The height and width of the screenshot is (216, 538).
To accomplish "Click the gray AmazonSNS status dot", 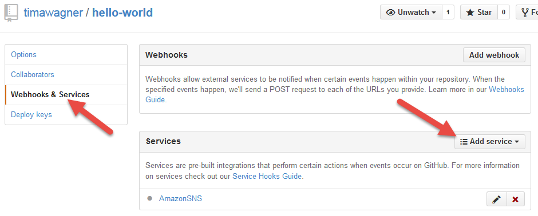I will [x=149, y=198].
